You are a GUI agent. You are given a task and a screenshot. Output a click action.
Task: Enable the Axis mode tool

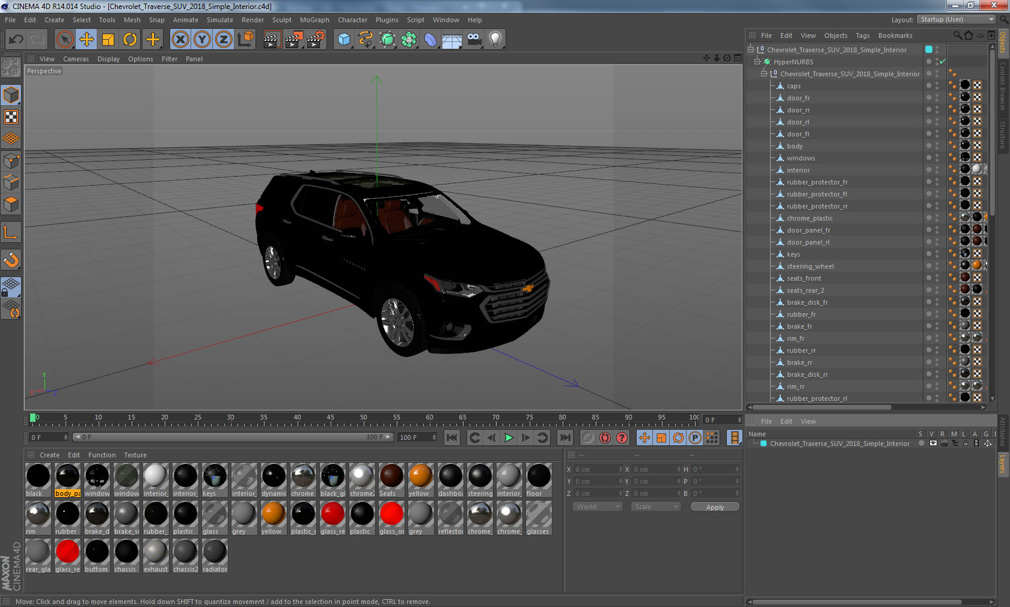(11, 232)
